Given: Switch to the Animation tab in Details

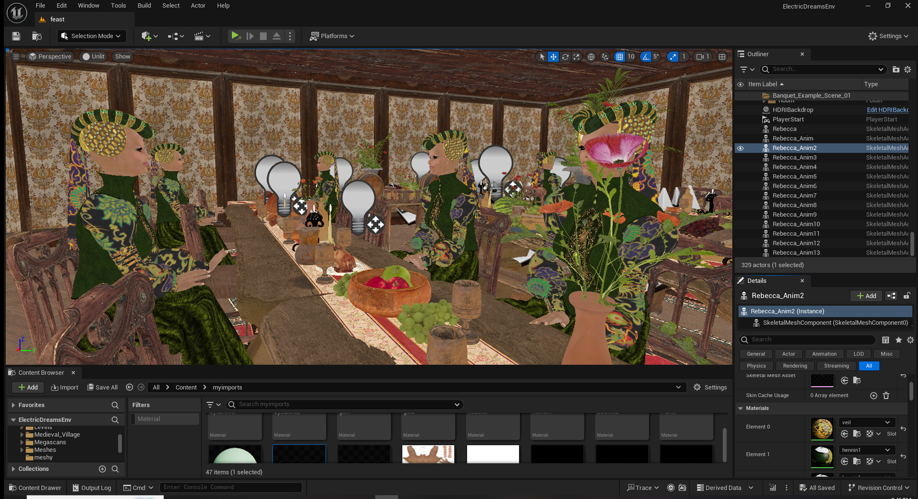Looking at the screenshot, I should tap(824, 354).
